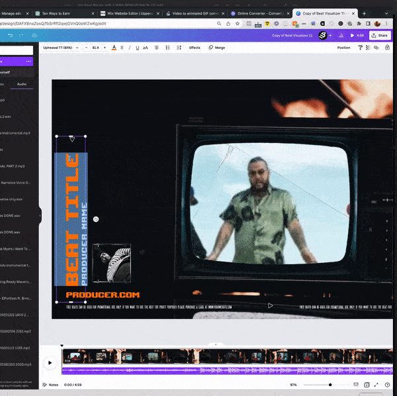Image resolution: width=397 pixels, height=396 pixels.
Task: Select the first video clip thumbnail in timeline
Action: [x=75, y=356]
